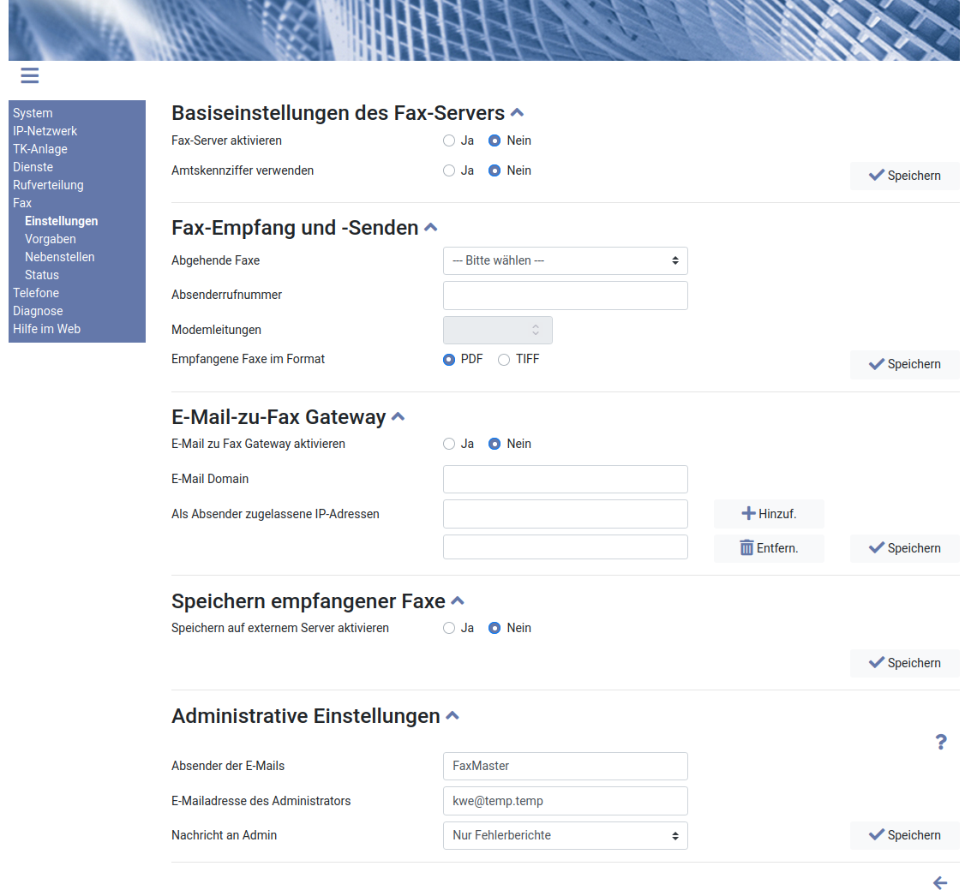
Task: Click the back arrow at page bottom
Action: 940,882
